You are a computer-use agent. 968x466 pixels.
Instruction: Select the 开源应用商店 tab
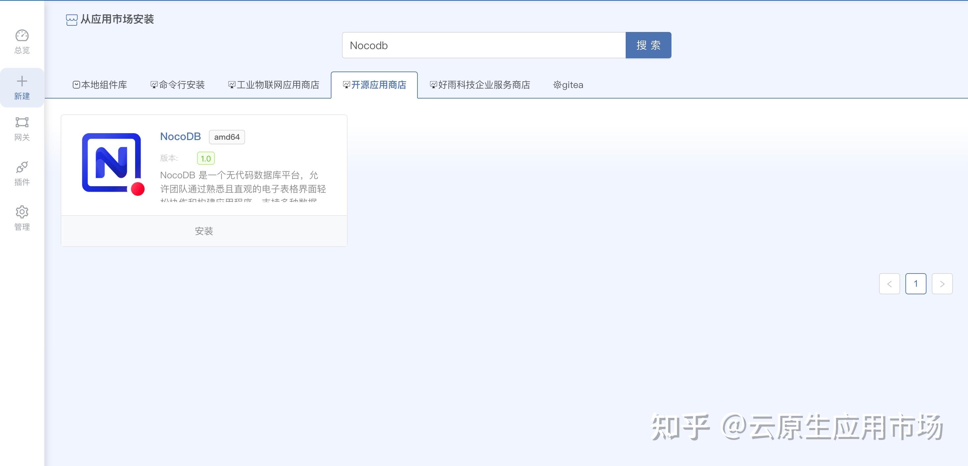(375, 85)
